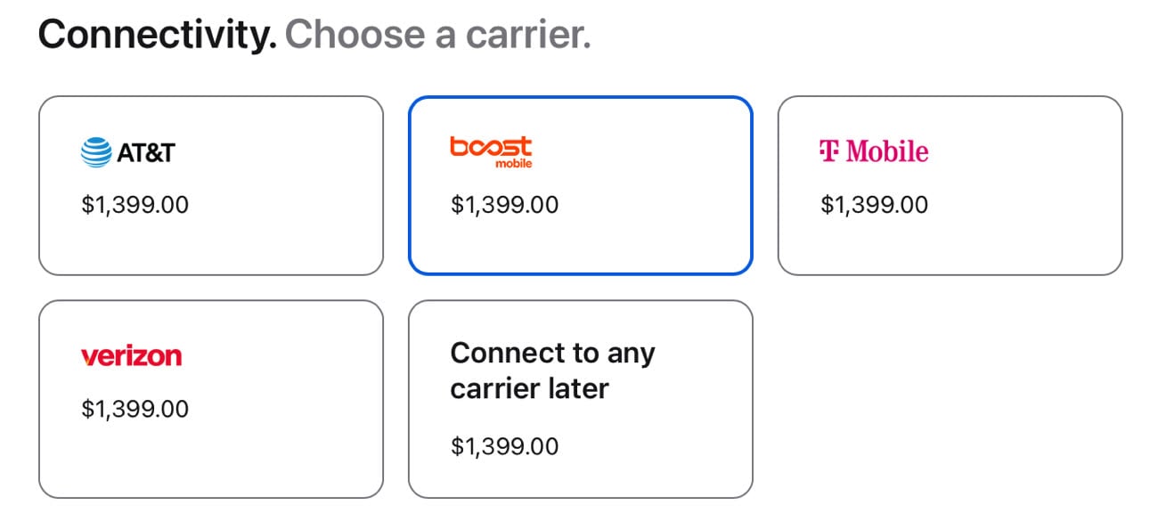This screenshot has height=521, width=1158.
Task: Click the price under Connect to any carrier later
Action: coord(505,446)
